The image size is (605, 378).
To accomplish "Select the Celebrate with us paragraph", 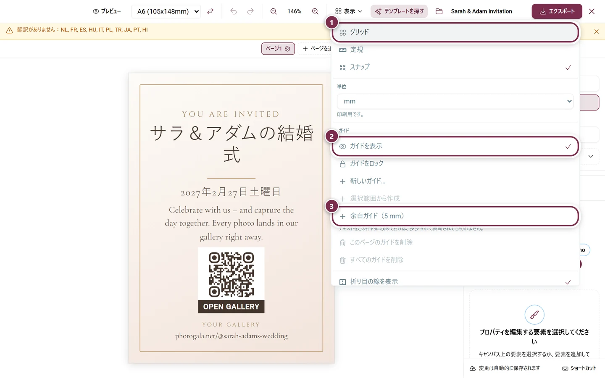I will tap(231, 223).
